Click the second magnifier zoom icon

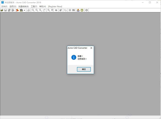pos(37,10)
